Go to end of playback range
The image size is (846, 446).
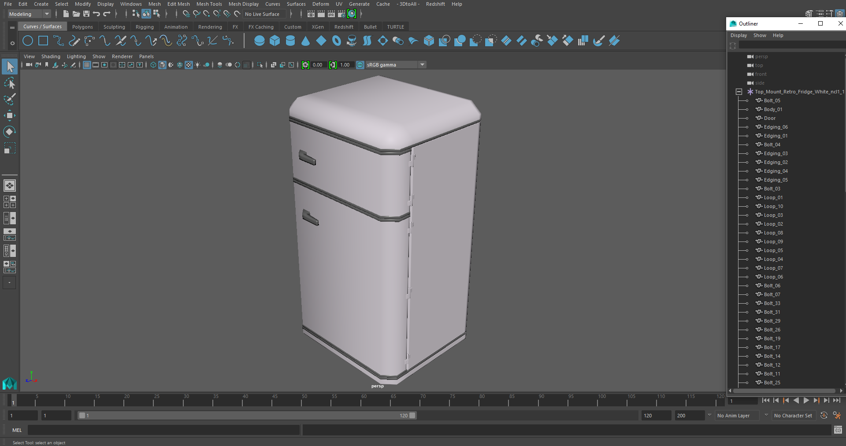tap(836, 401)
